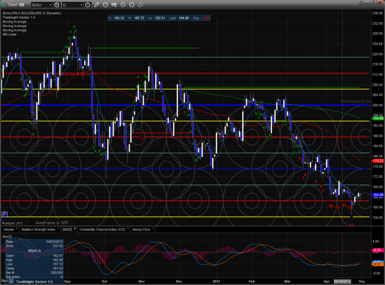Open the Commodity Channel Index (CCI) tab

click(103, 229)
